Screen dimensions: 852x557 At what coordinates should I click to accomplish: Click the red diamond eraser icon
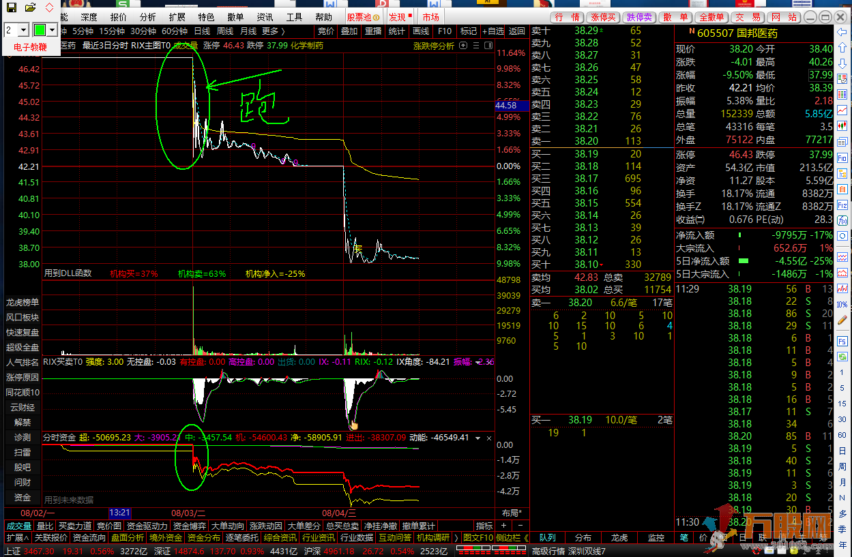tap(49, 7)
